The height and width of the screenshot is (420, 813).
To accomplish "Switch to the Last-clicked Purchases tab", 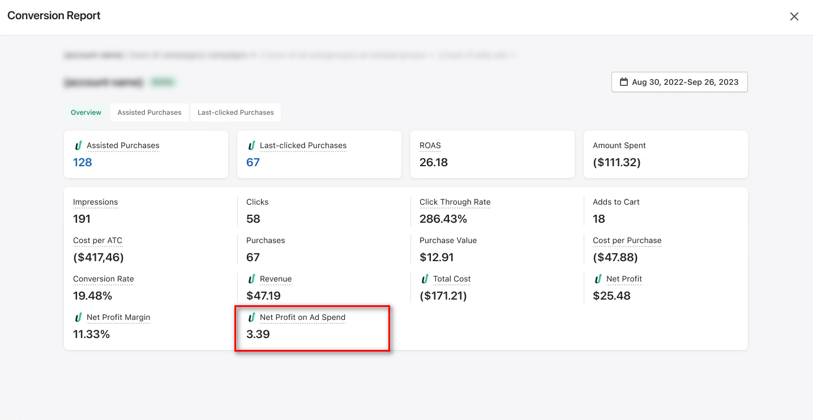I will coord(236,112).
